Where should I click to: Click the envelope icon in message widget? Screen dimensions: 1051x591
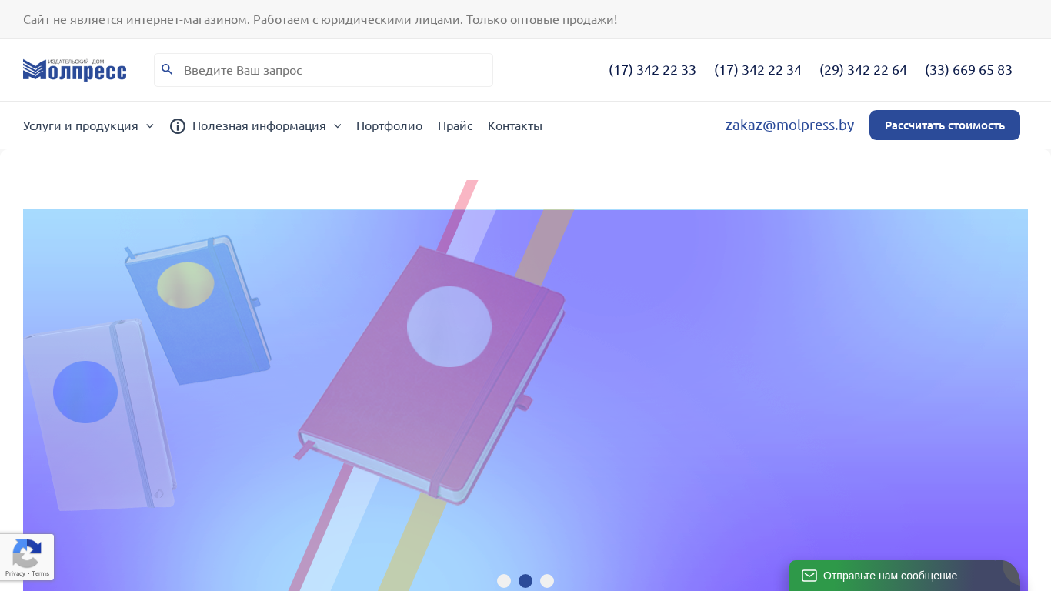pyautogui.click(x=809, y=576)
